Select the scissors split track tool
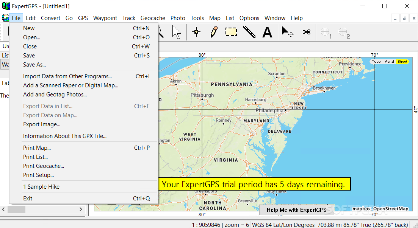This screenshot has height=228, width=418. pos(307,32)
